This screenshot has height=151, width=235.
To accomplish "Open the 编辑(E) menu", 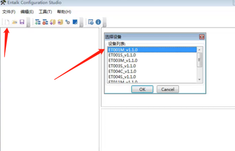I will click(27, 12).
